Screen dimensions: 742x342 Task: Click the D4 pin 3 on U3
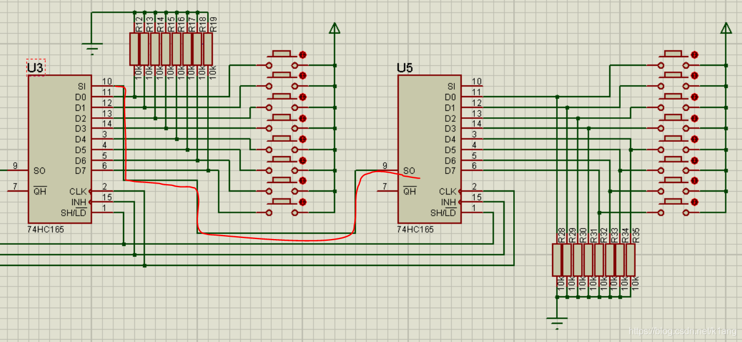102,138
